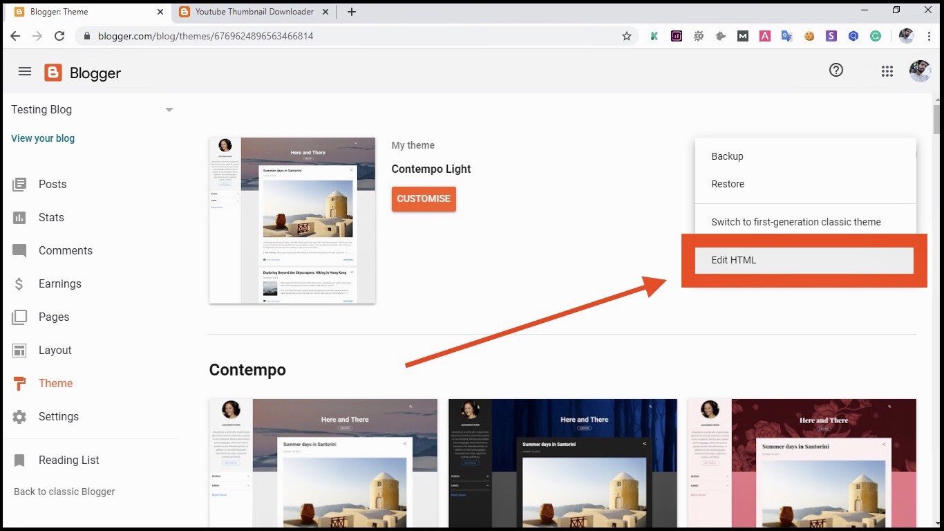Click the View your blog link

43,138
